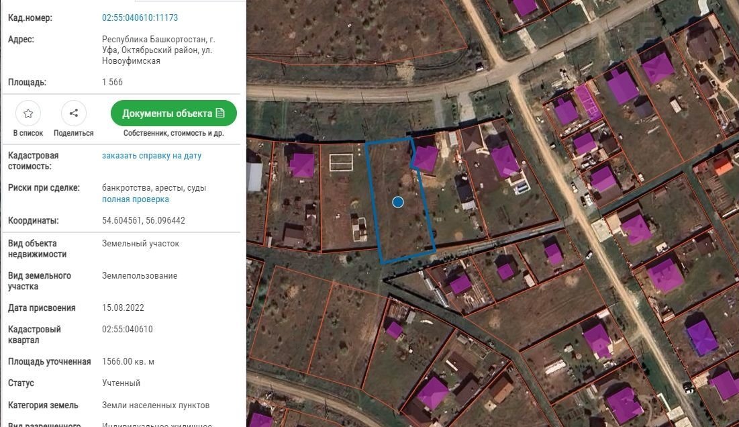Click the coordinates value 54.604561, 56.096442
Screen dimensions: 739x427
pos(143,220)
